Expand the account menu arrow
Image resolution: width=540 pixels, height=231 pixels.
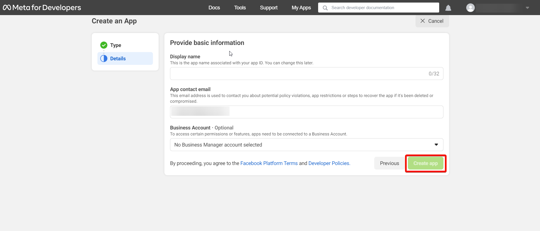click(x=527, y=8)
